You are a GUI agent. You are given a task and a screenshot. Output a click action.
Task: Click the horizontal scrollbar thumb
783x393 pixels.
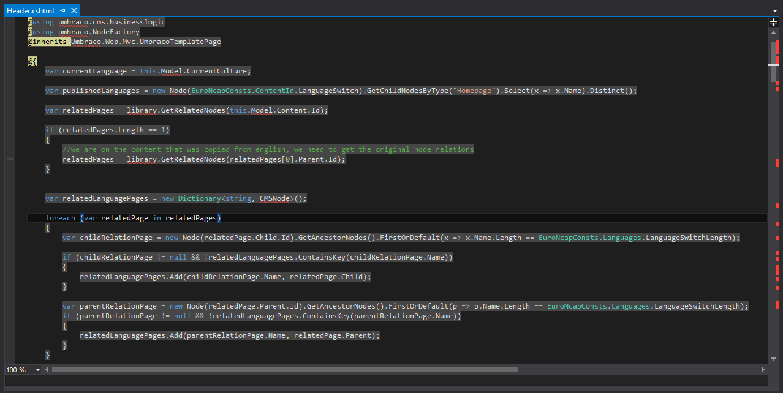(x=285, y=370)
